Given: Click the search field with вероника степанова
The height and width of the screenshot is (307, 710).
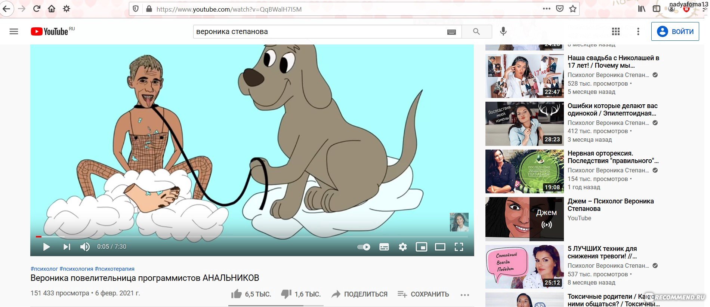Looking at the screenshot, I should [x=319, y=32].
